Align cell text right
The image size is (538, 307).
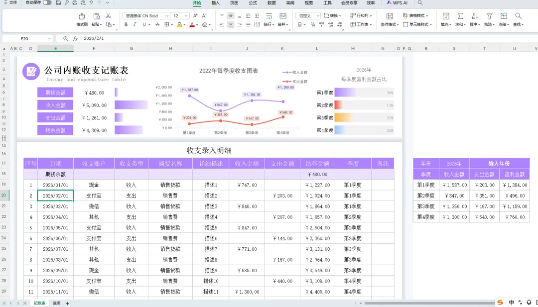click(240, 25)
